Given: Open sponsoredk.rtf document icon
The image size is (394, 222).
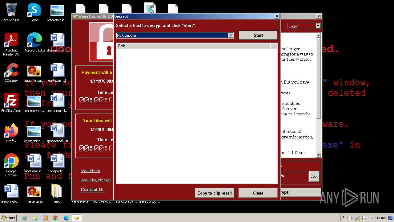Looking at the screenshot, I should 57,133.
